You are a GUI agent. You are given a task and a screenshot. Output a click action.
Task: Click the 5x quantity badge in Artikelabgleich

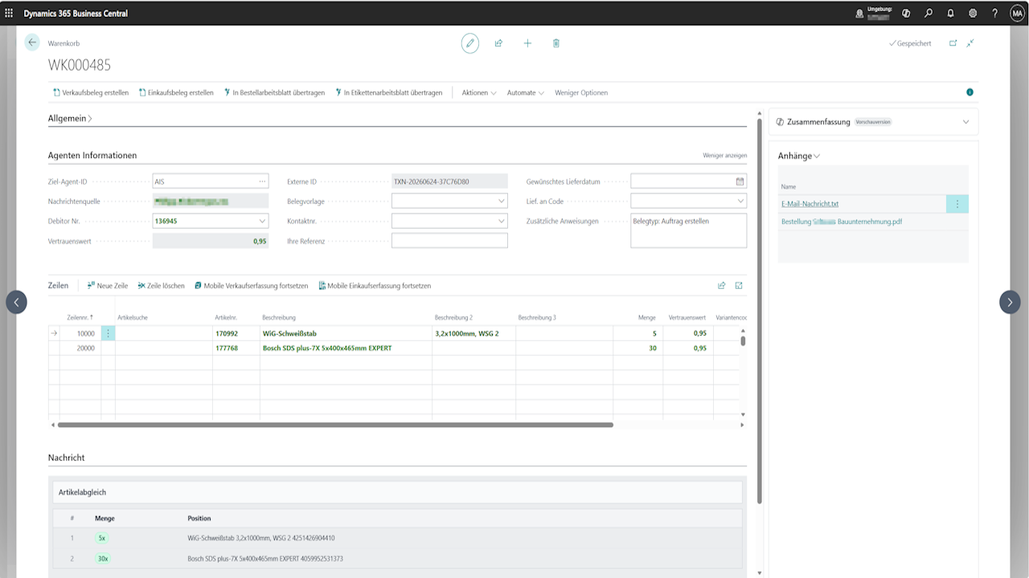click(100, 538)
